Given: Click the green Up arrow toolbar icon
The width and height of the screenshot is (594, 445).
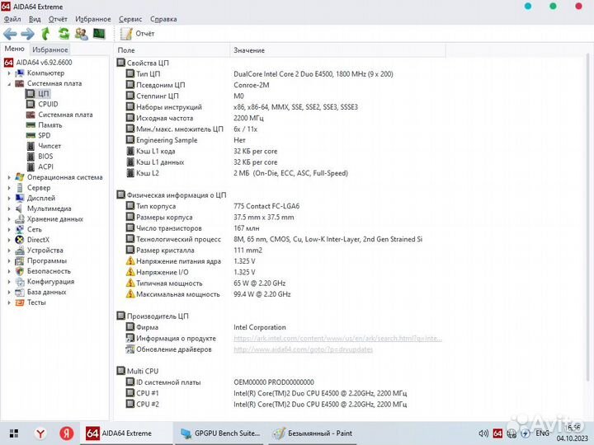Looking at the screenshot, I should [46, 34].
